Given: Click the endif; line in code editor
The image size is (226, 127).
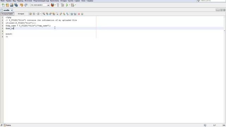Looking at the screenshot, I should (9, 34).
